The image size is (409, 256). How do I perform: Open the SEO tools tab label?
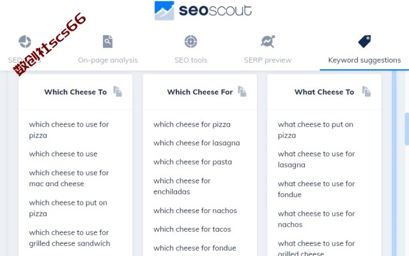coord(191,60)
